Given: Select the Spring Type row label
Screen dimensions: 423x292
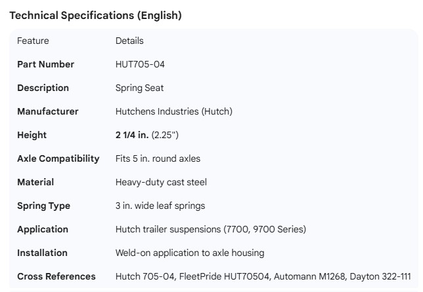Looking at the screenshot, I should pos(43,206).
